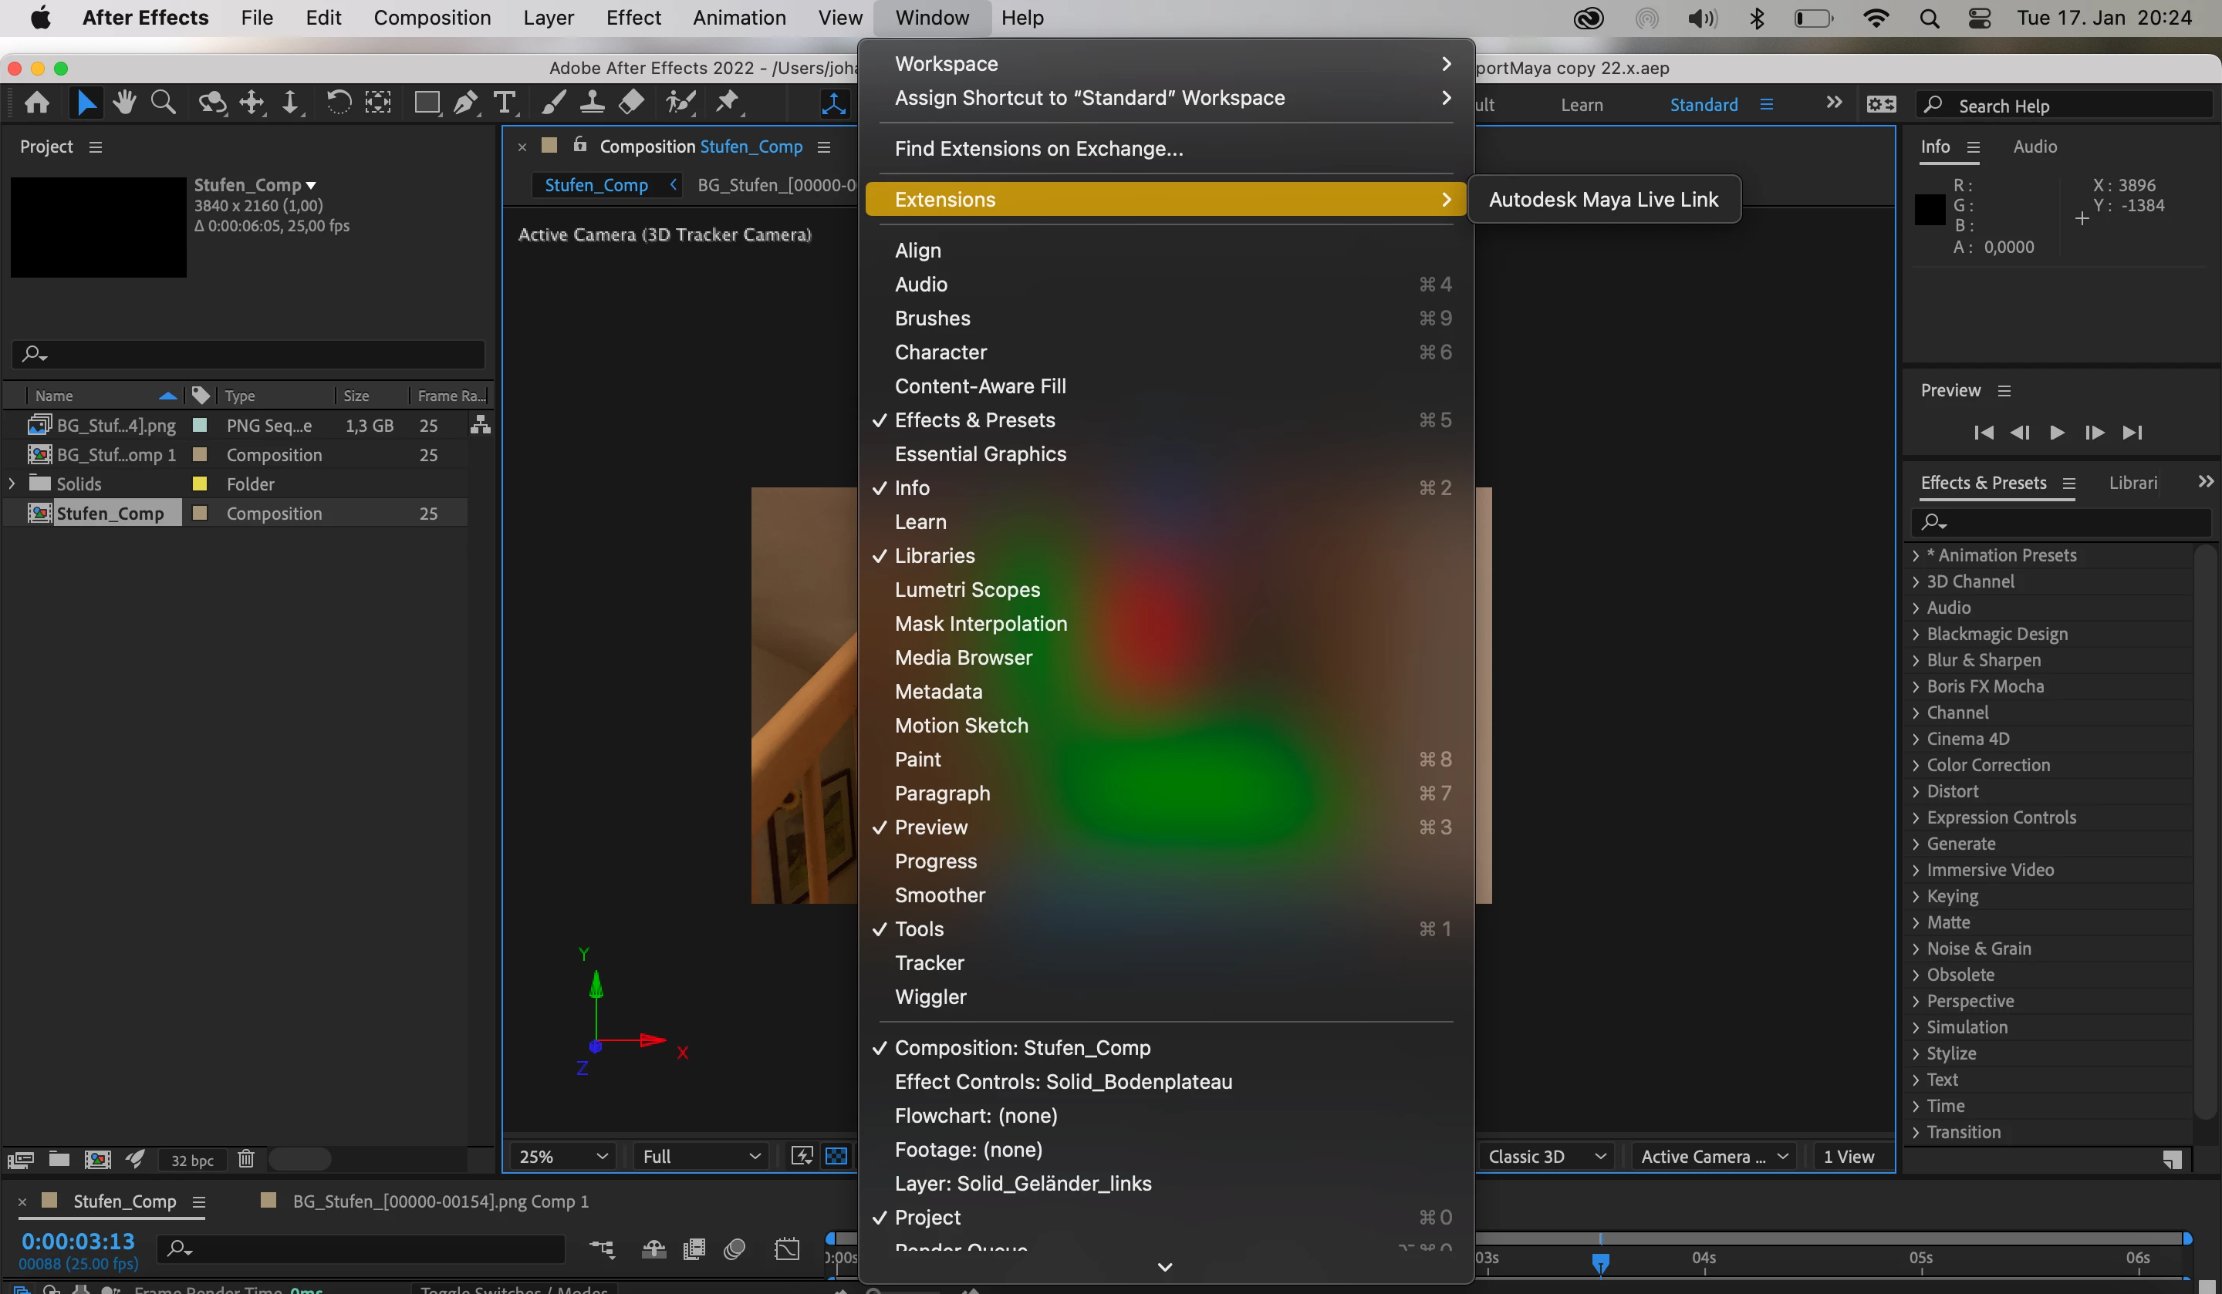2222x1294 pixels.
Task: Select the Hand tool
Action: click(x=123, y=103)
